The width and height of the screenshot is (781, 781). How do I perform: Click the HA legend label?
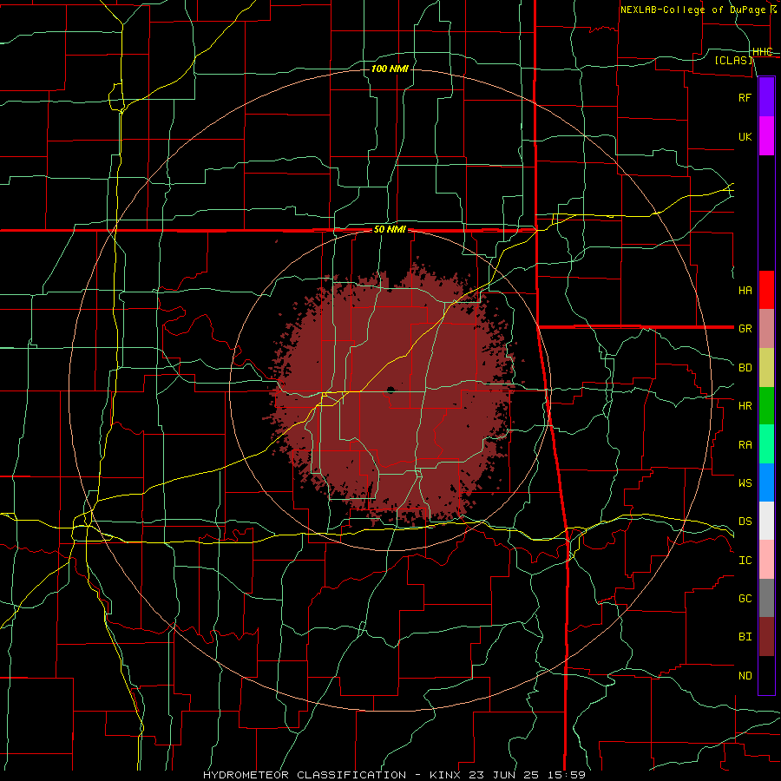coord(745,290)
